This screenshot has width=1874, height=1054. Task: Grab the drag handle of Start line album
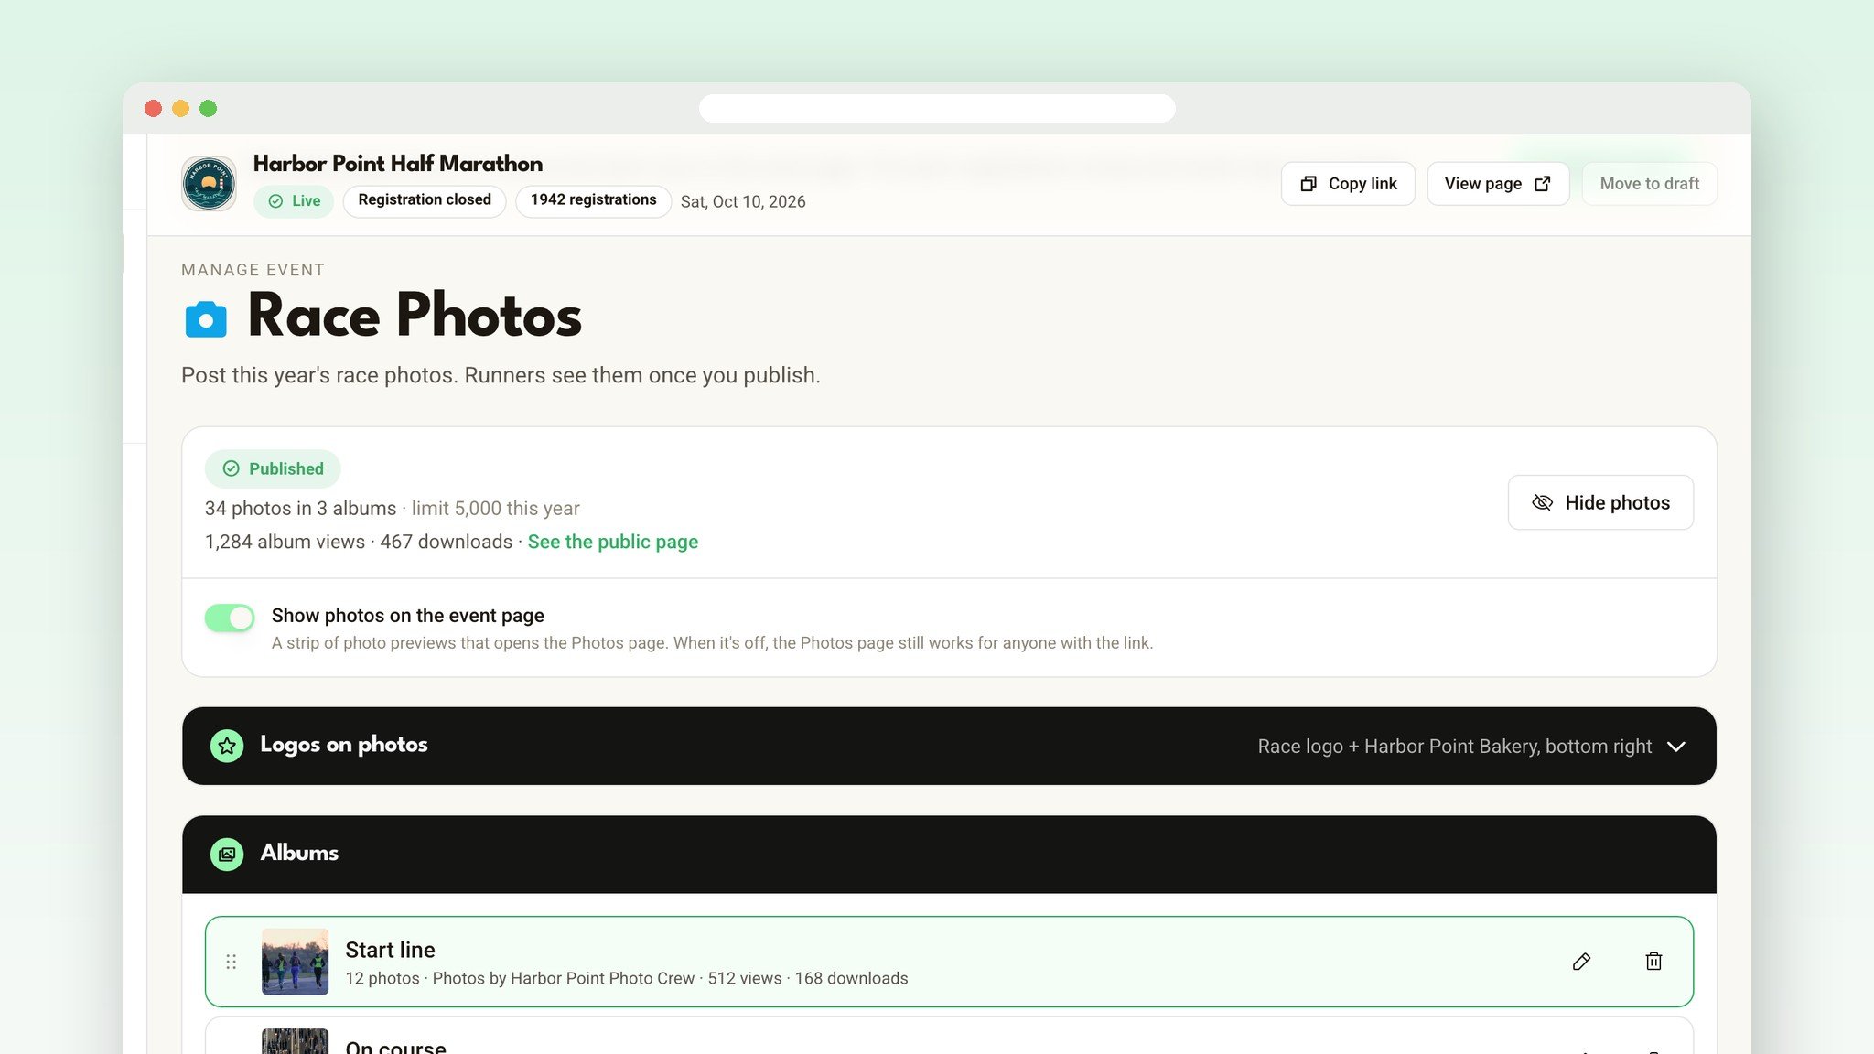tap(231, 962)
